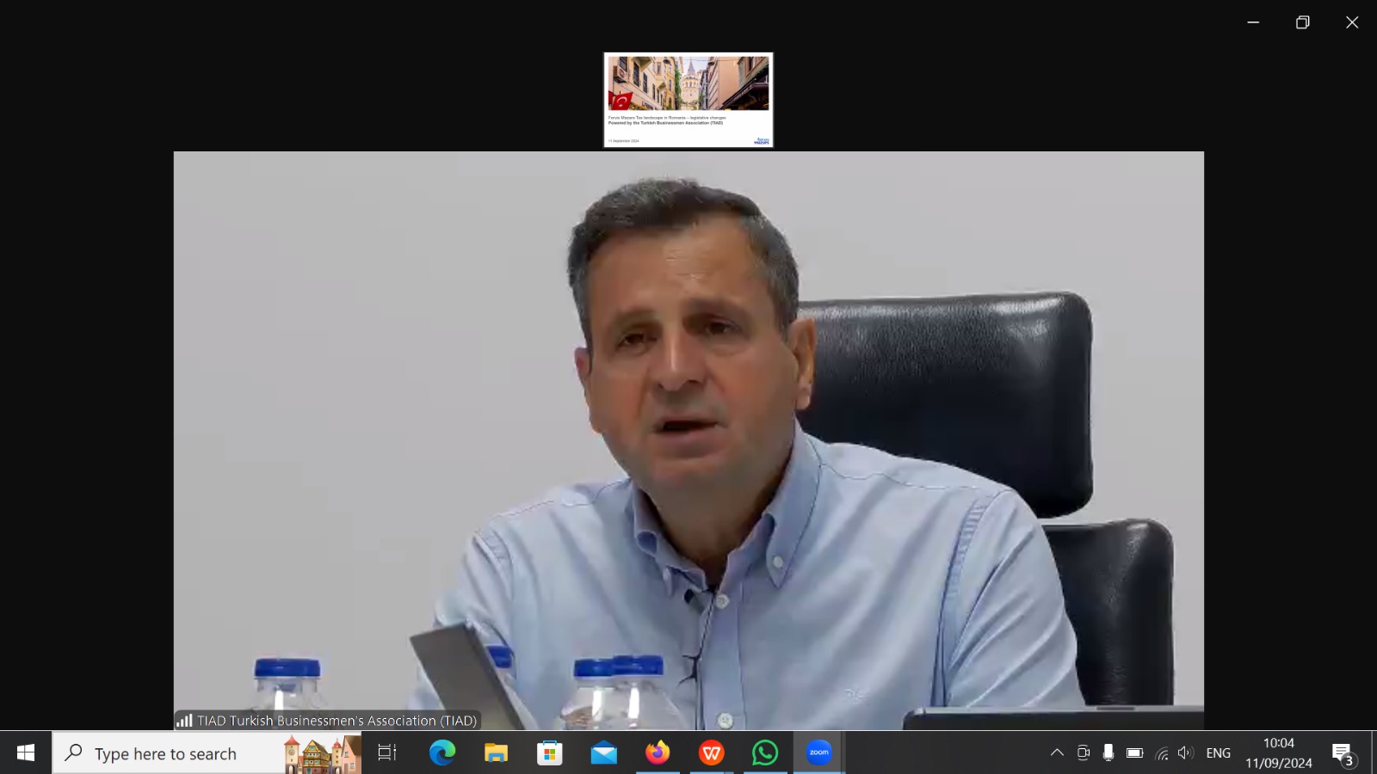Open notification center with 3 notifications
The height and width of the screenshot is (774, 1377).
coord(1343,754)
